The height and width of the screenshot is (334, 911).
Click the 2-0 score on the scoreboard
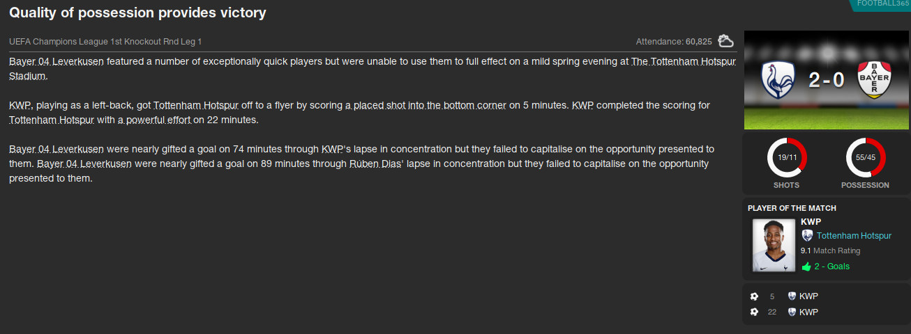point(827,80)
